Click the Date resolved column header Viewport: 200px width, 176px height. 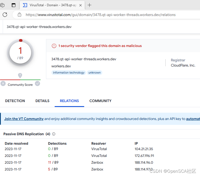click(16, 143)
